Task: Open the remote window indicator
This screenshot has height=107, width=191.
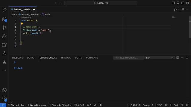Action: (x=3, y=105)
